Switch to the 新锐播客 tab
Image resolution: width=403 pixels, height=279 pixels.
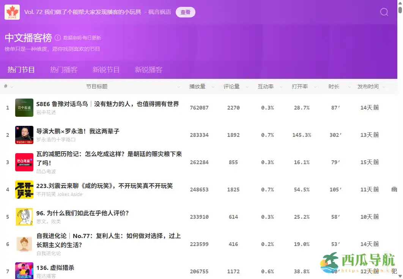coord(149,69)
